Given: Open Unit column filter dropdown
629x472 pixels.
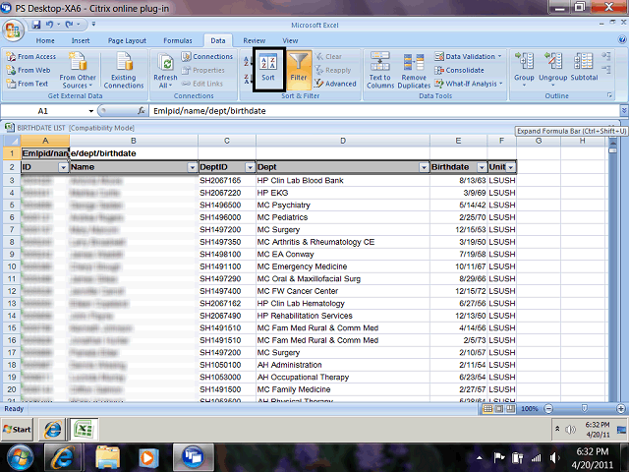Looking at the screenshot, I should tap(511, 167).
